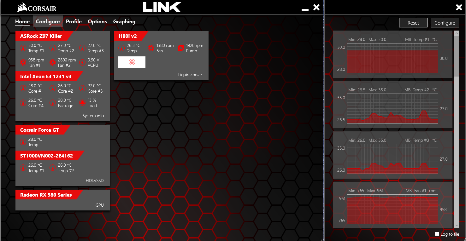The width and height of the screenshot is (466, 241).
Task: Click the Intel Xeon E3 1231 v3 header
Action: pos(49,76)
